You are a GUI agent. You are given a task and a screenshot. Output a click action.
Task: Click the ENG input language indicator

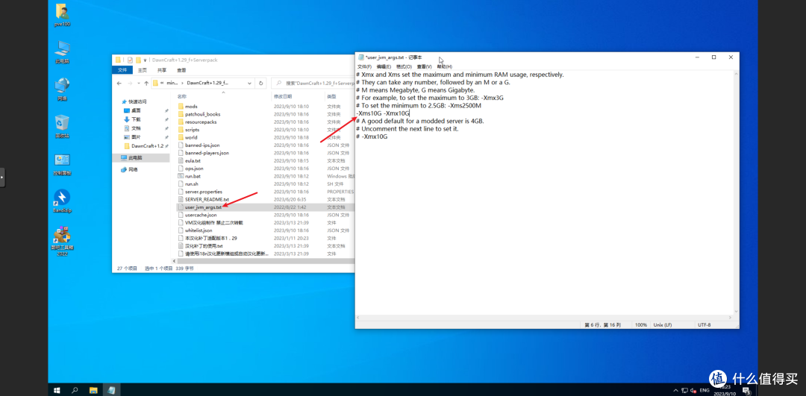point(705,390)
